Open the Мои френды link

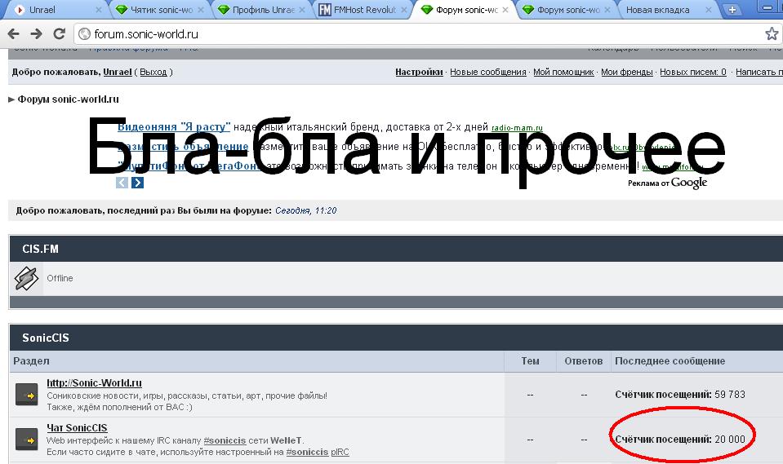click(x=627, y=72)
